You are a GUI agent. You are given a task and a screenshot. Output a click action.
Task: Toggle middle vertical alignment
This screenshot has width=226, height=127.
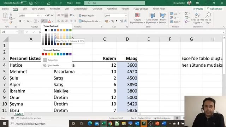[x=63, y=15]
